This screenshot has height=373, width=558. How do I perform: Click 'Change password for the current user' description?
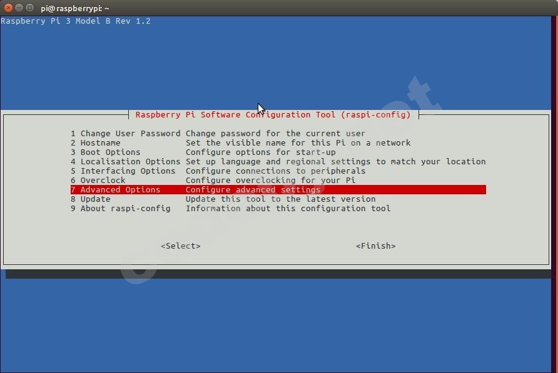(x=275, y=133)
